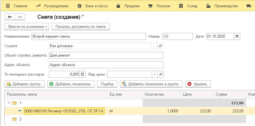Click the factory icon of Производство
255x126 pixels.
click(x=208, y=6)
